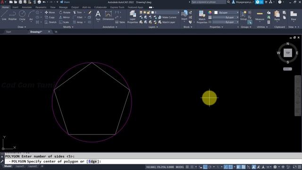This screenshot has width=302, height=170.
Task: Choose the Mirror command
Action: (x=64, y=17)
